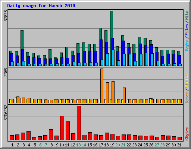Click the green weekend day label 13
The height and width of the screenshot is (149, 191).
tap(78, 145)
